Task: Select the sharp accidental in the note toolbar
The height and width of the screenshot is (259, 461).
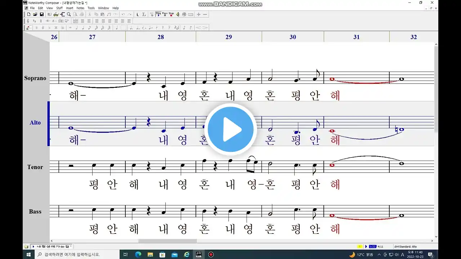Action: (x=43, y=28)
